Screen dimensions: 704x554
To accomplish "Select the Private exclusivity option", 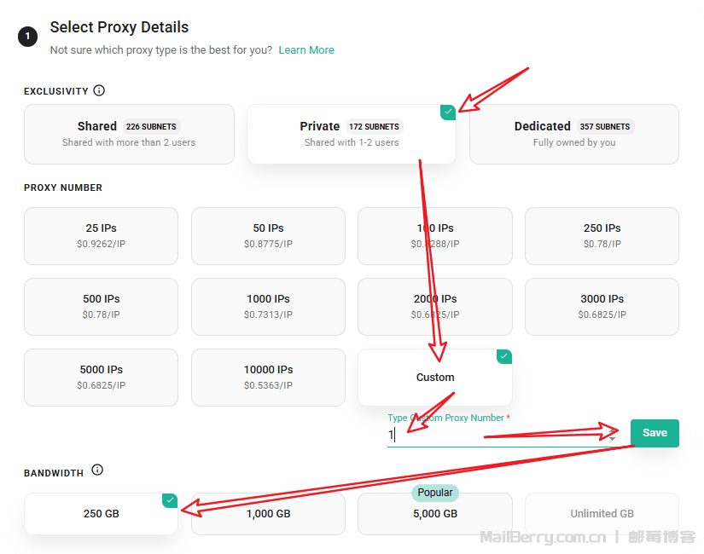I will tap(351, 134).
